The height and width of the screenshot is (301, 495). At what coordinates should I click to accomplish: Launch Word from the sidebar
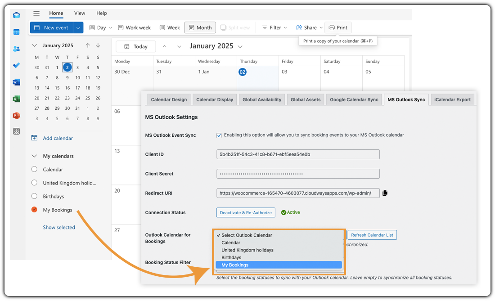[x=16, y=82]
